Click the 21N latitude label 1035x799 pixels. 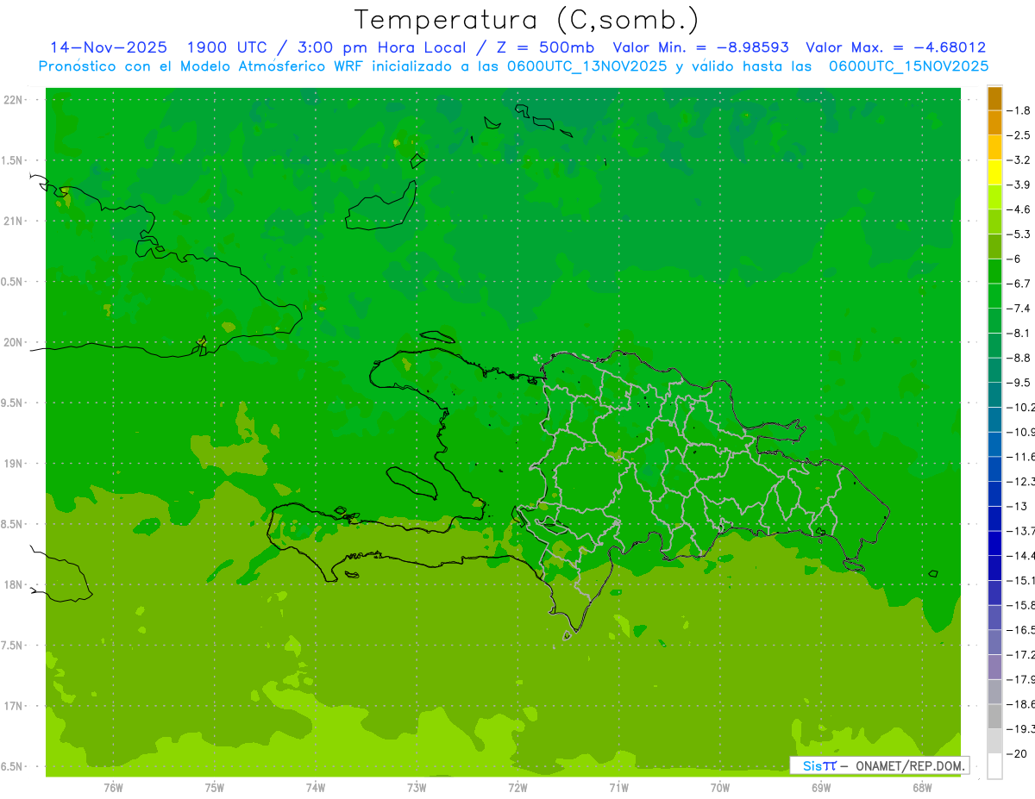coord(14,221)
